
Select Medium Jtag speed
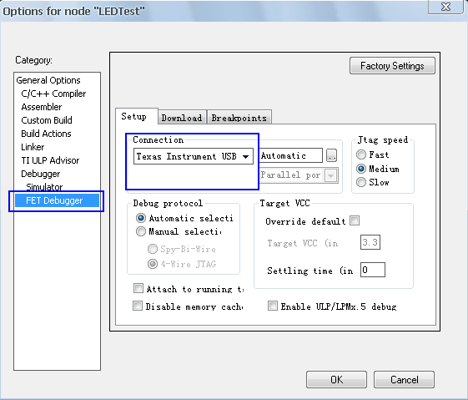(361, 169)
